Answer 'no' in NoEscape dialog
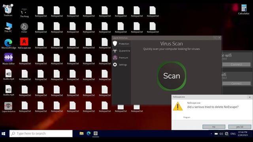Image resolution: width=253 pixels, height=142 pixels. [214, 127]
